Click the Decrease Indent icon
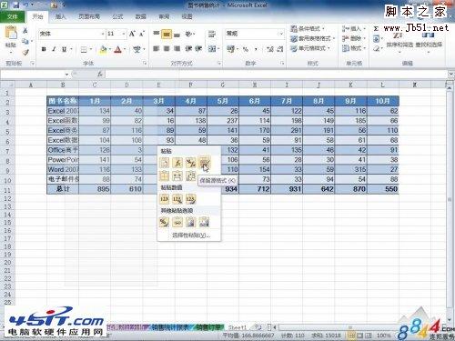 (188, 48)
